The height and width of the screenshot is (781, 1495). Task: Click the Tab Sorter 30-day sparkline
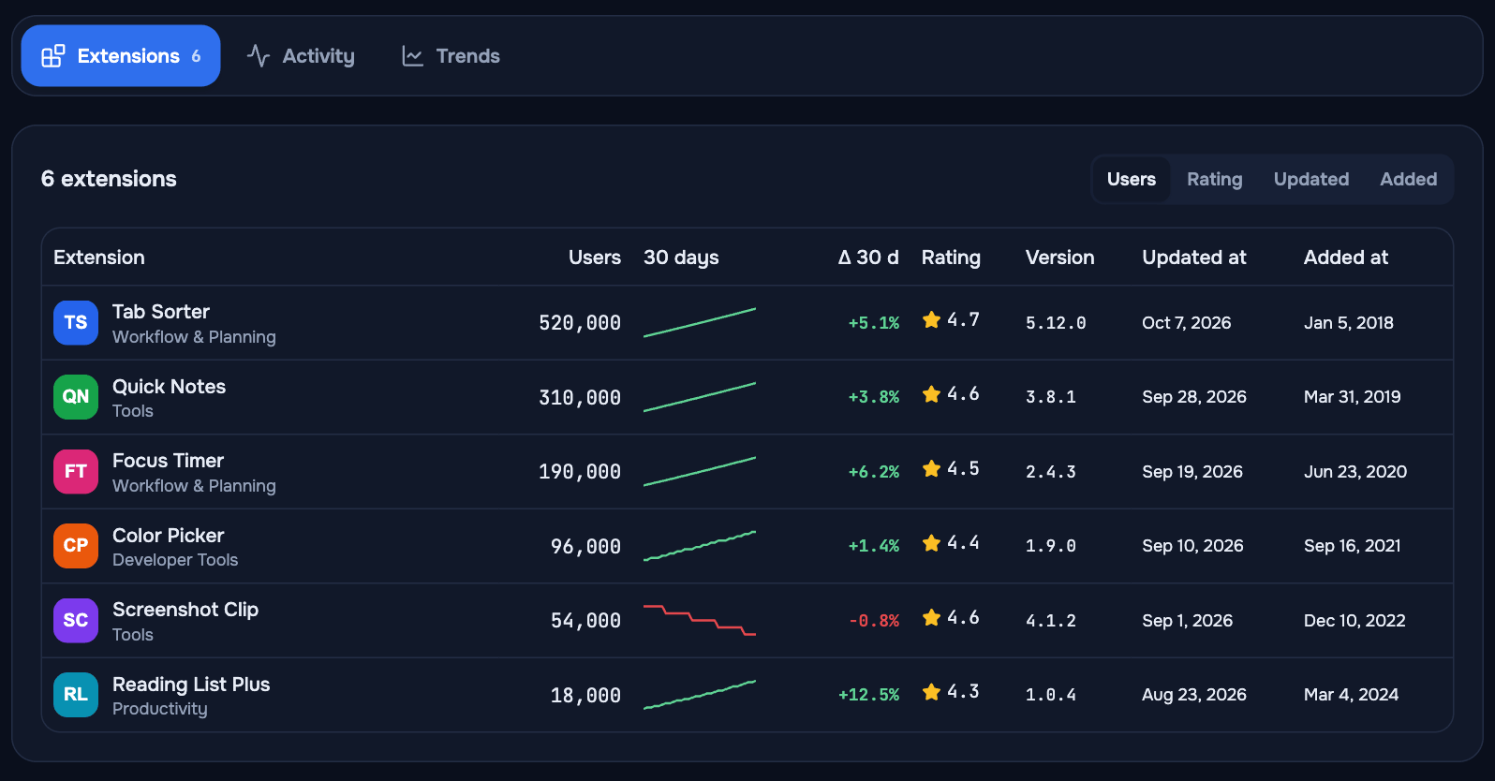pos(700,323)
